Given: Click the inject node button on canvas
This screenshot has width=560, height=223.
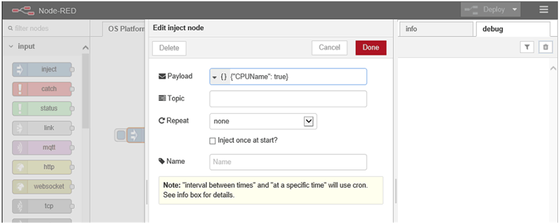Looking at the screenshot, I should click(x=121, y=135).
